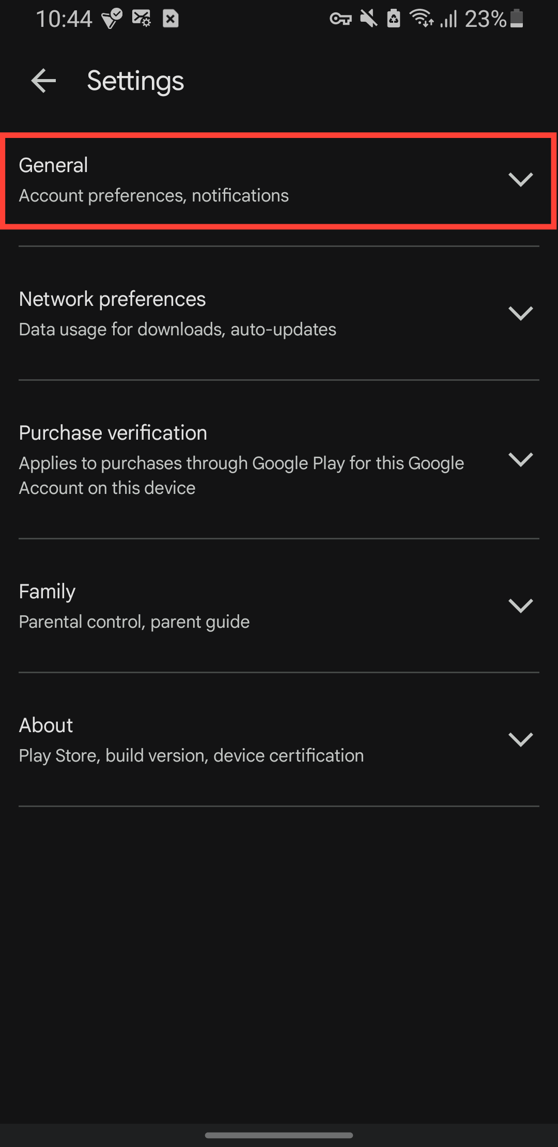Screen dimensions: 558x1147
Task: Tap the power saving battery status icon
Action: (394, 19)
